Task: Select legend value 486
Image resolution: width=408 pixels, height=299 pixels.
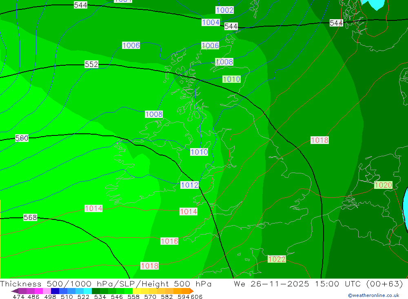Action: [x=33, y=297]
